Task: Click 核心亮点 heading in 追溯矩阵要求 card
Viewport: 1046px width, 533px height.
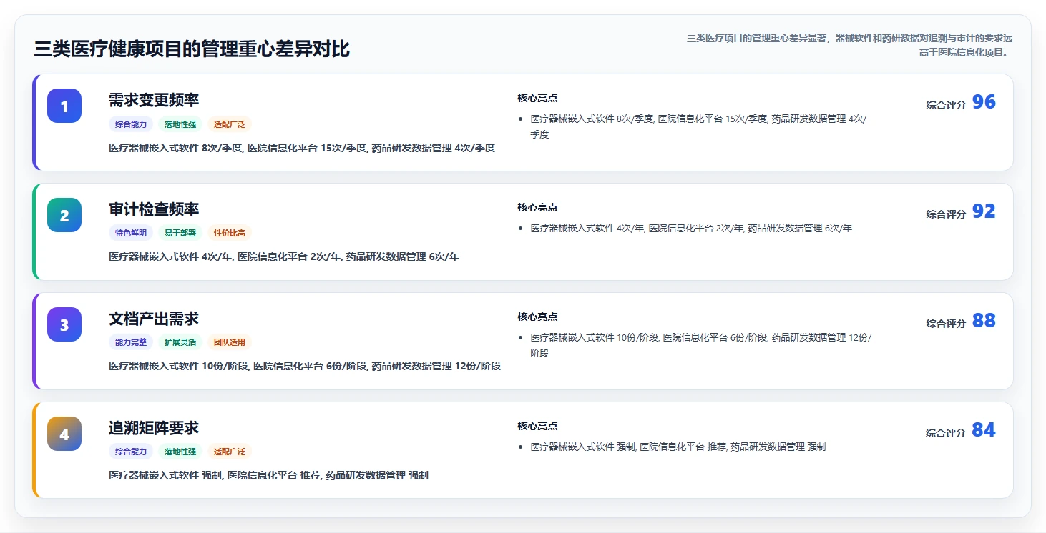Action: coord(537,426)
